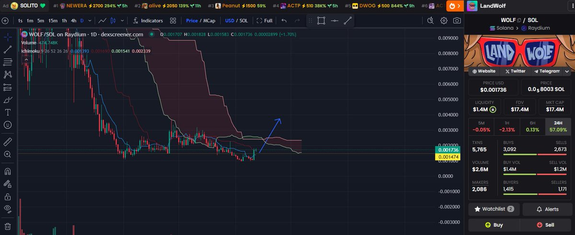Open trending token #1 NEWERA
Viewport: 575px width, 235px height.
coord(91,6)
